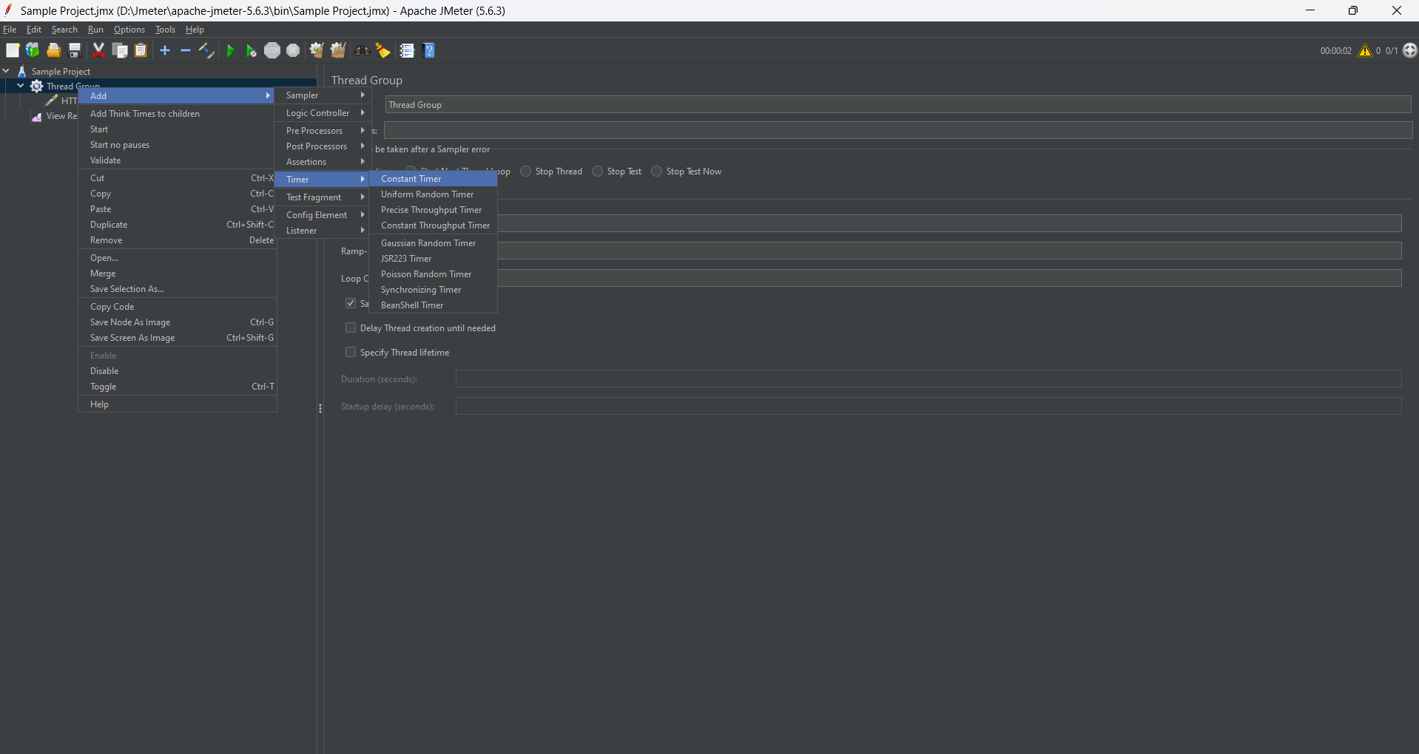Click the Clear All broom-with-gears icon

click(338, 50)
